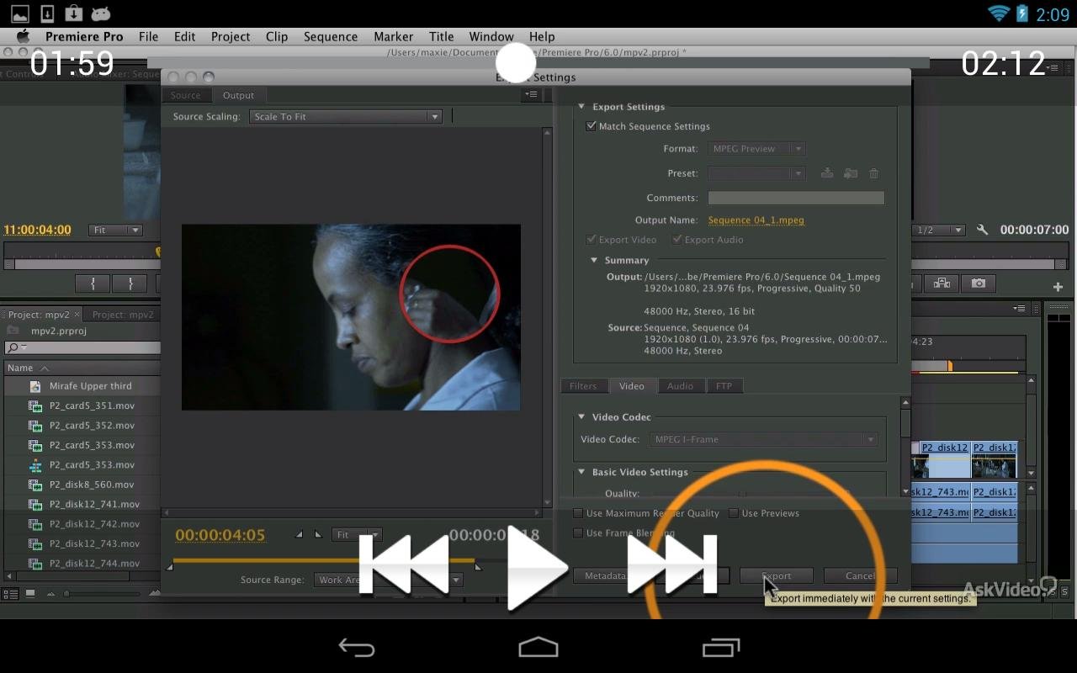This screenshot has width=1077, height=673.
Task: Open the Apple menu icon
Action: [x=23, y=36]
